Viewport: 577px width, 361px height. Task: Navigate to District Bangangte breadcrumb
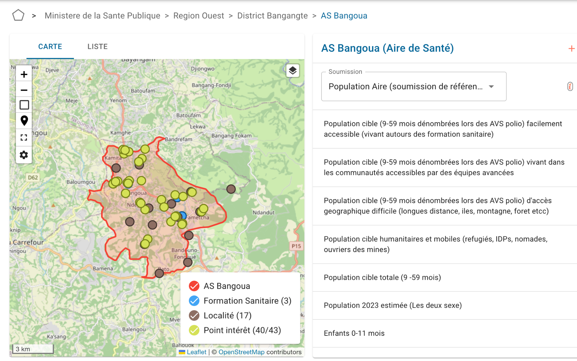tap(272, 16)
